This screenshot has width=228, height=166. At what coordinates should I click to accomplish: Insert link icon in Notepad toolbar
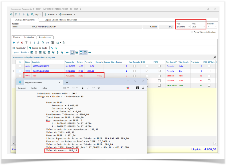93,88
